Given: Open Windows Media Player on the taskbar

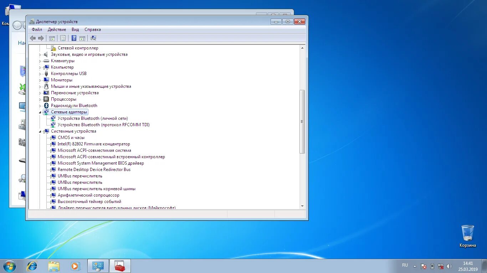Looking at the screenshot, I should 76,266.
